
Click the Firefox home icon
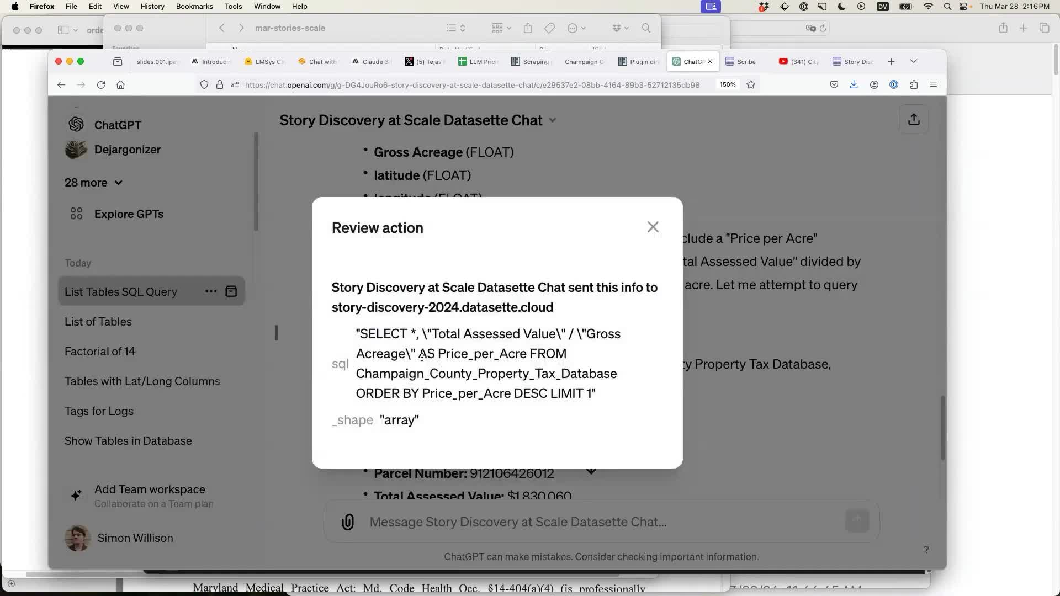(121, 84)
